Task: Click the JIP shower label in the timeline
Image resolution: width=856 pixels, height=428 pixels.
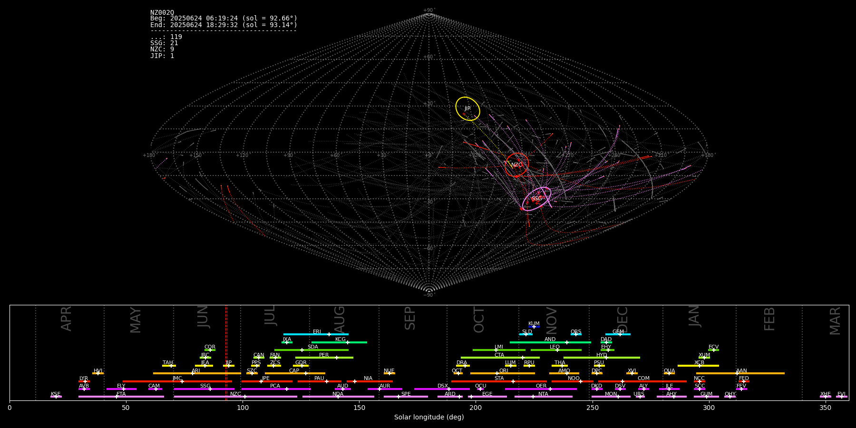Action: coord(229,363)
